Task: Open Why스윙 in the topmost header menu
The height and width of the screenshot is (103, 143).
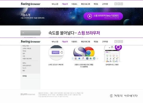Action: (55, 4)
